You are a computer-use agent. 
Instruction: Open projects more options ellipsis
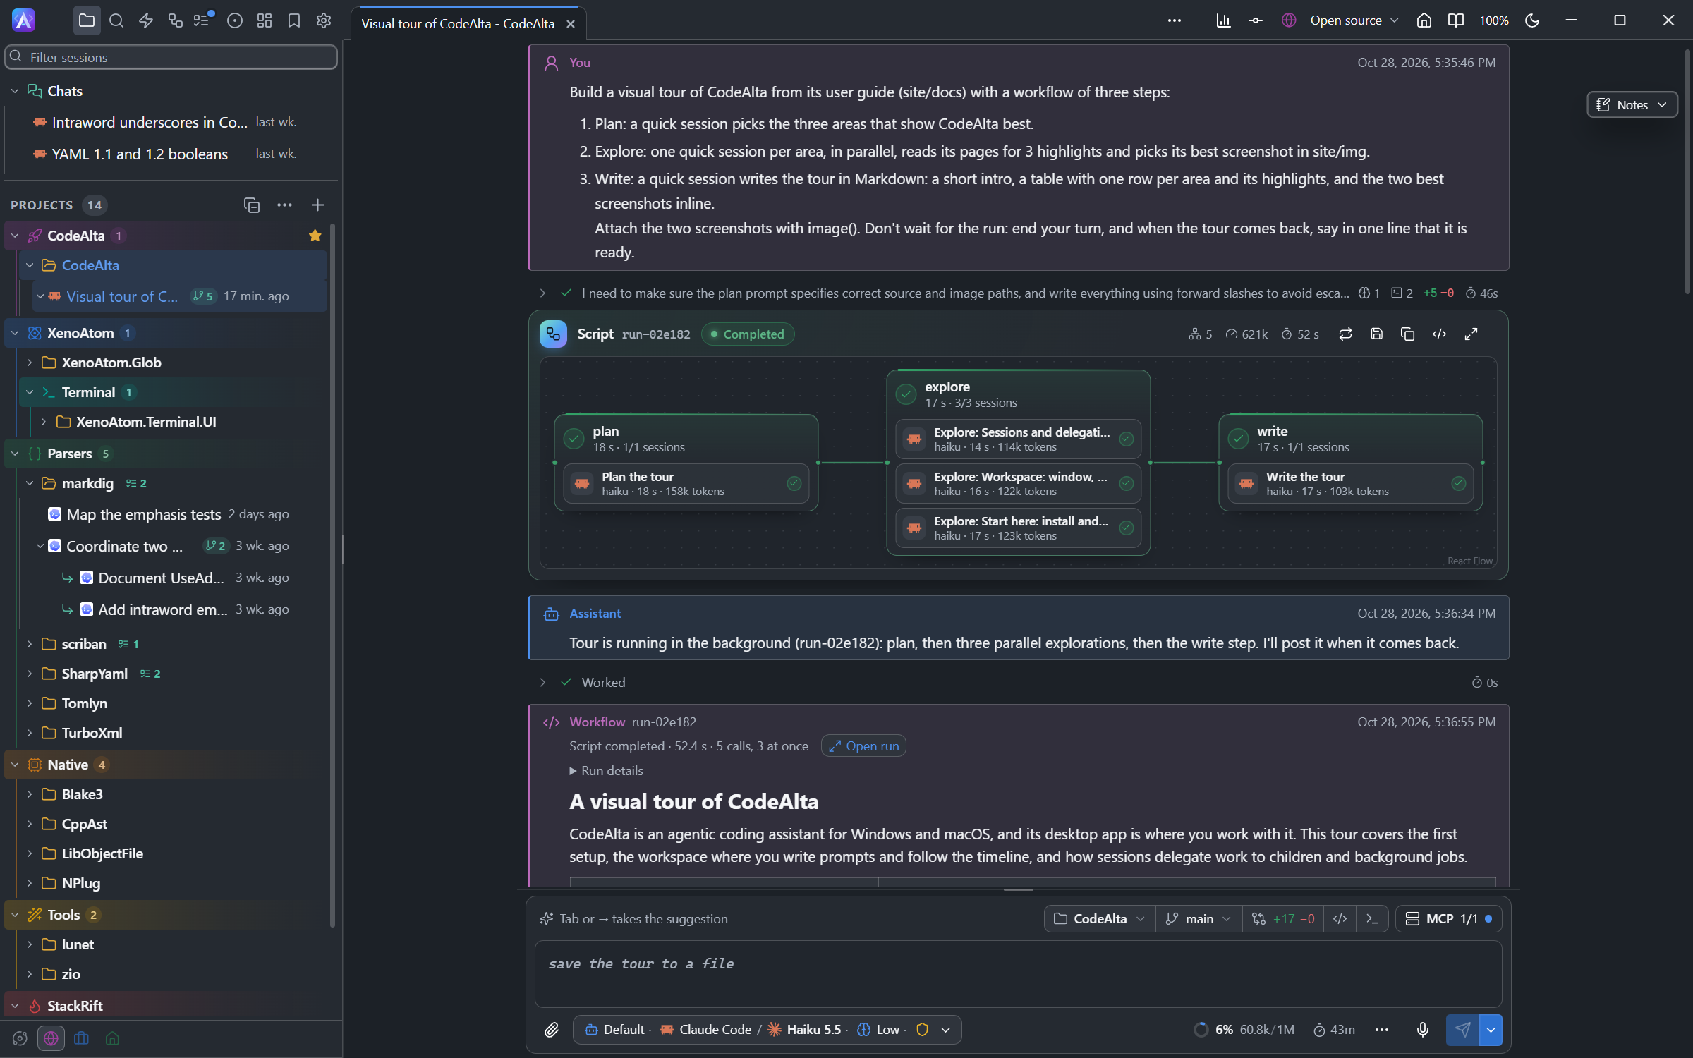coord(284,205)
